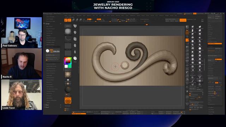
Task: Open the Document menu
Action: 79,16
